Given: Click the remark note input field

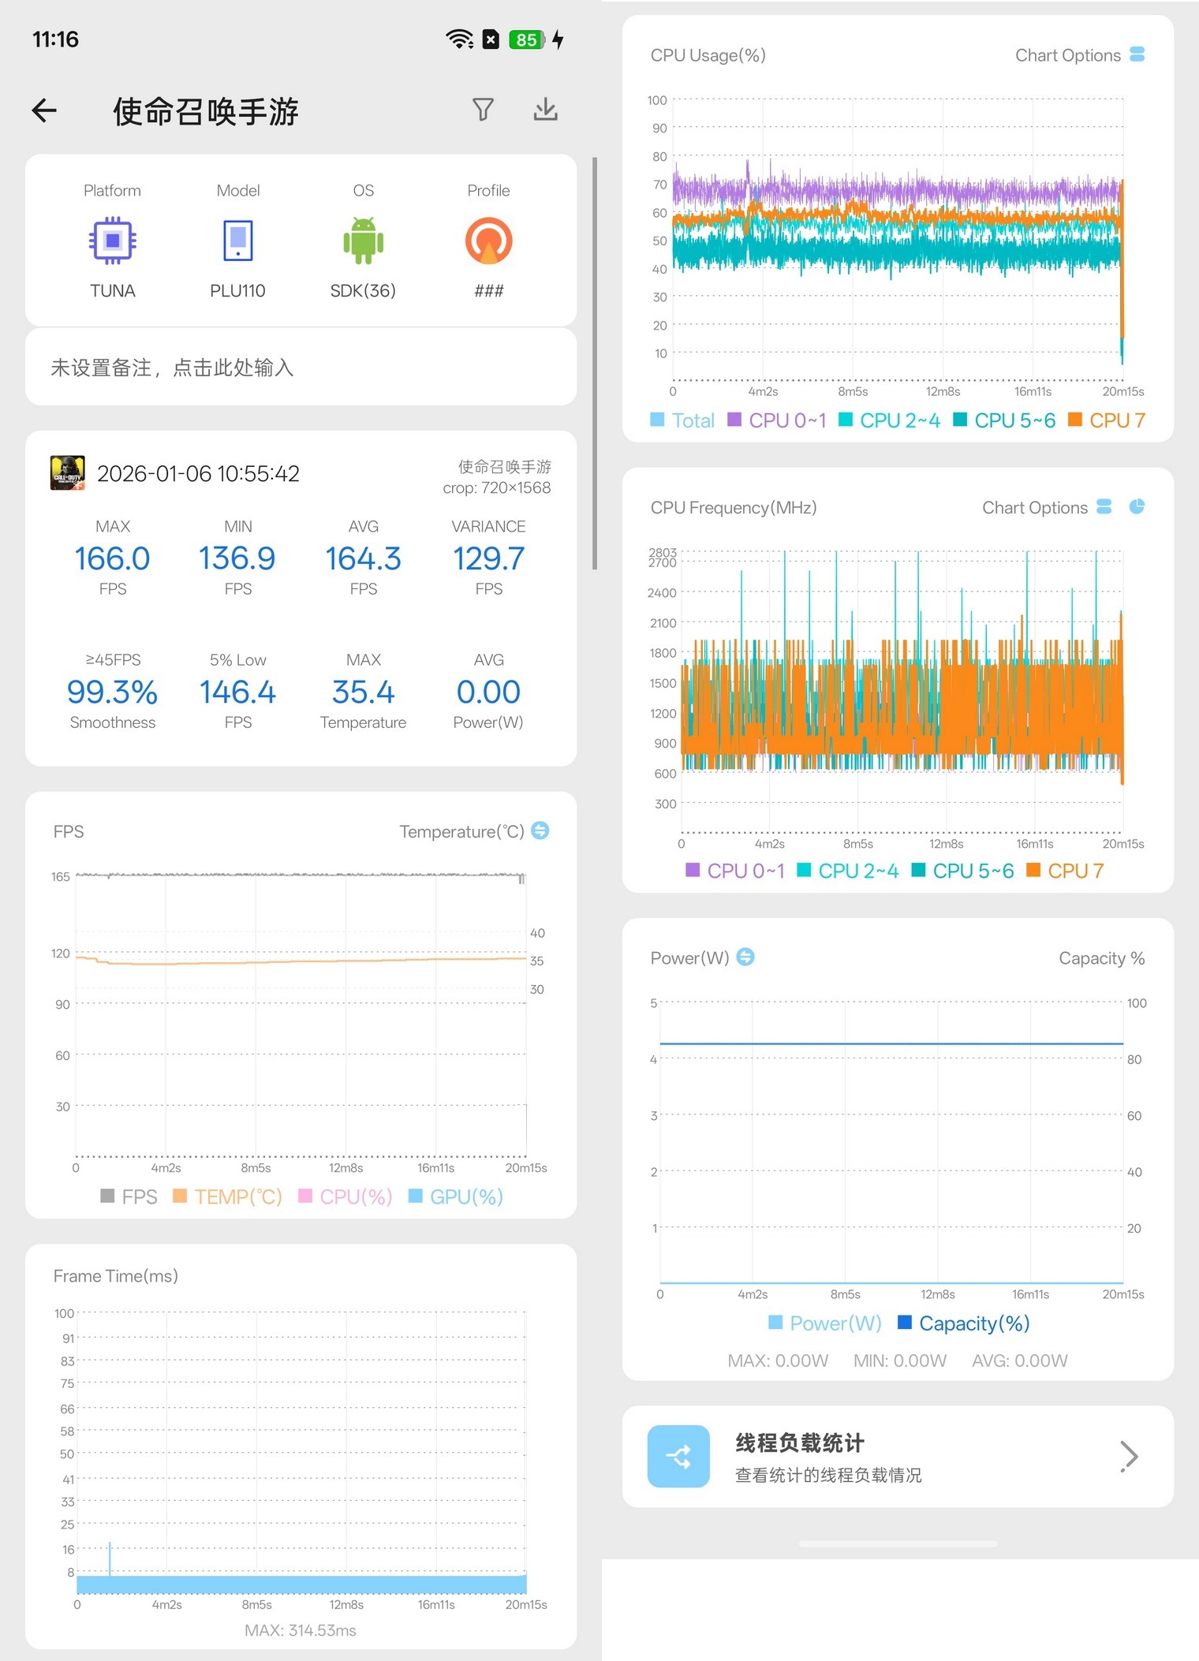Looking at the screenshot, I should click(301, 368).
